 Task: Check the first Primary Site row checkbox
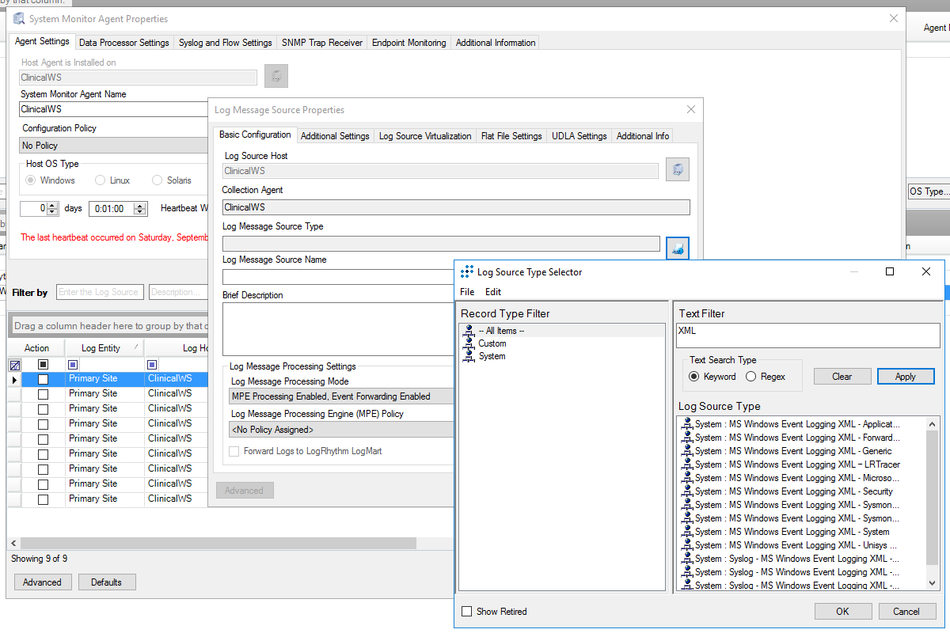(x=43, y=379)
